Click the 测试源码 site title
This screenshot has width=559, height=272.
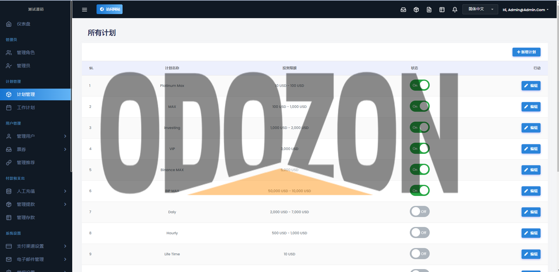click(36, 9)
